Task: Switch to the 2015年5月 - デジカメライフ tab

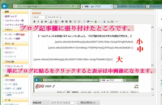Action: click(x=129, y=7)
